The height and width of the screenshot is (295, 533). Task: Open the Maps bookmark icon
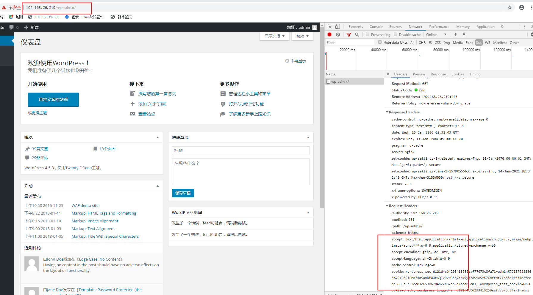click(11, 17)
